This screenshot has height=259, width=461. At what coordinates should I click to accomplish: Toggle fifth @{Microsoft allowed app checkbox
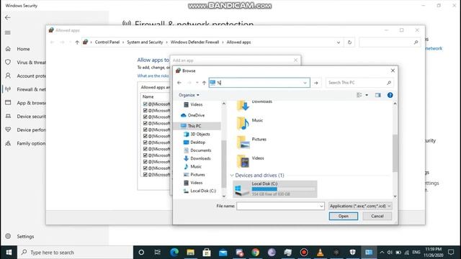point(146,129)
